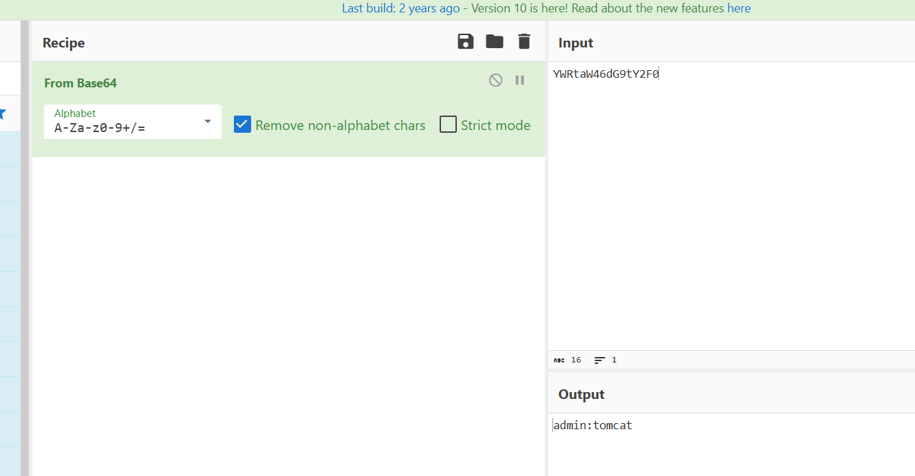The width and height of the screenshot is (915, 476).
Task: Save the recipe with the floppy disk icon
Action: click(x=466, y=42)
